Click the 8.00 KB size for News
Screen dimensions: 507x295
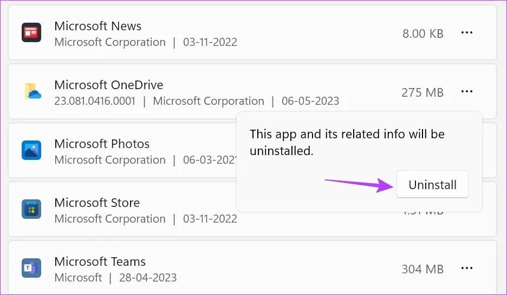[422, 33]
